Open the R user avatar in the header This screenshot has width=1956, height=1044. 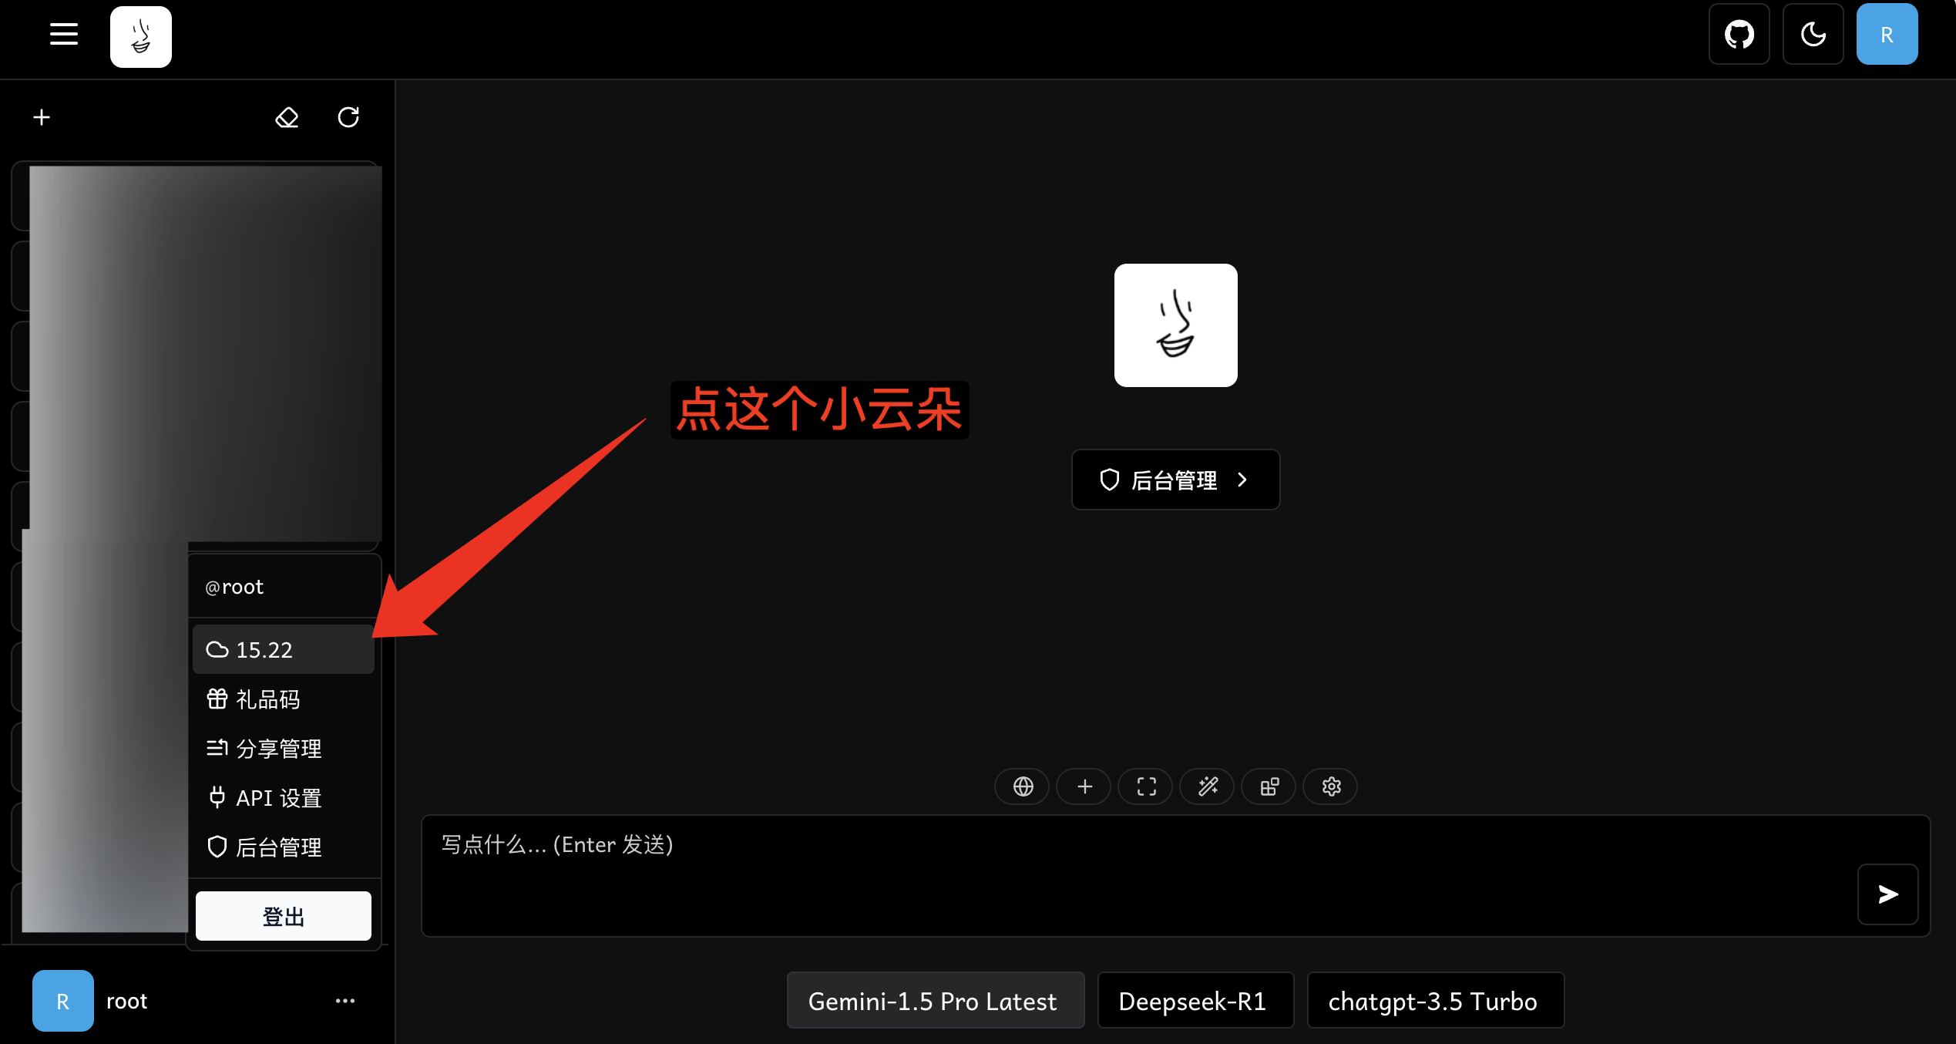coord(1887,35)
